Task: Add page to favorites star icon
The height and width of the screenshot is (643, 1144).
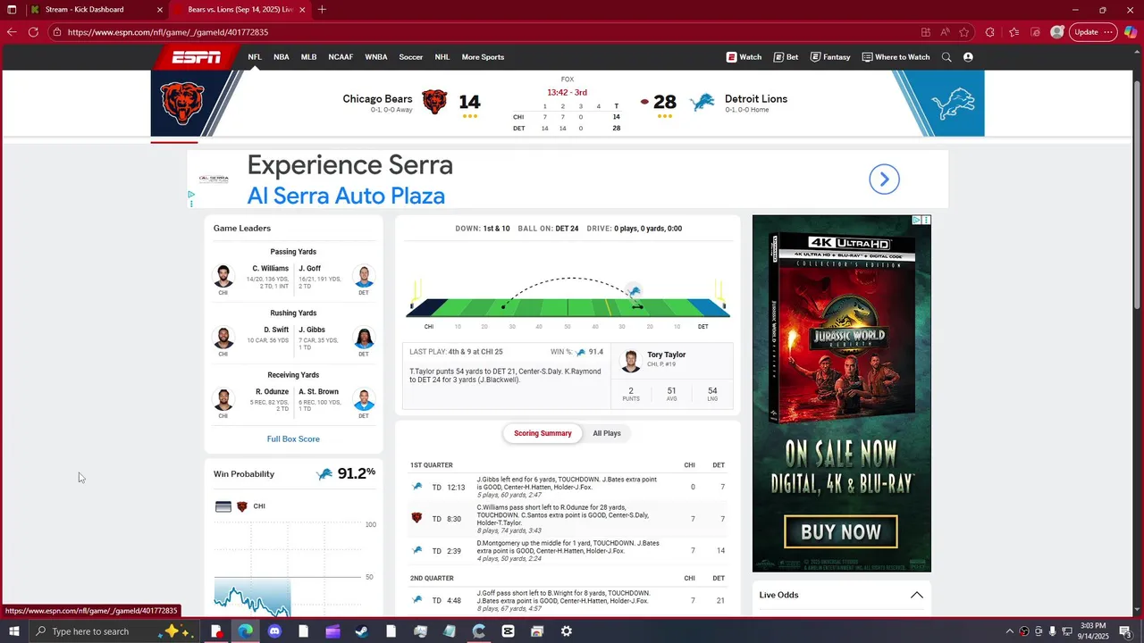Action: point(964,32)
